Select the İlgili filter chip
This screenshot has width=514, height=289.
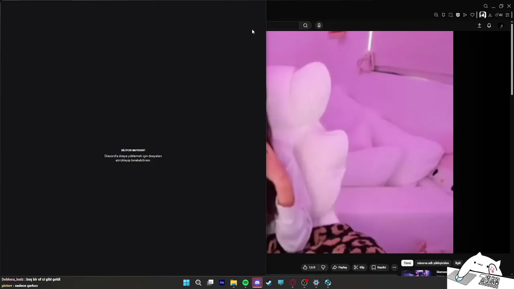(x=458, y=263)
